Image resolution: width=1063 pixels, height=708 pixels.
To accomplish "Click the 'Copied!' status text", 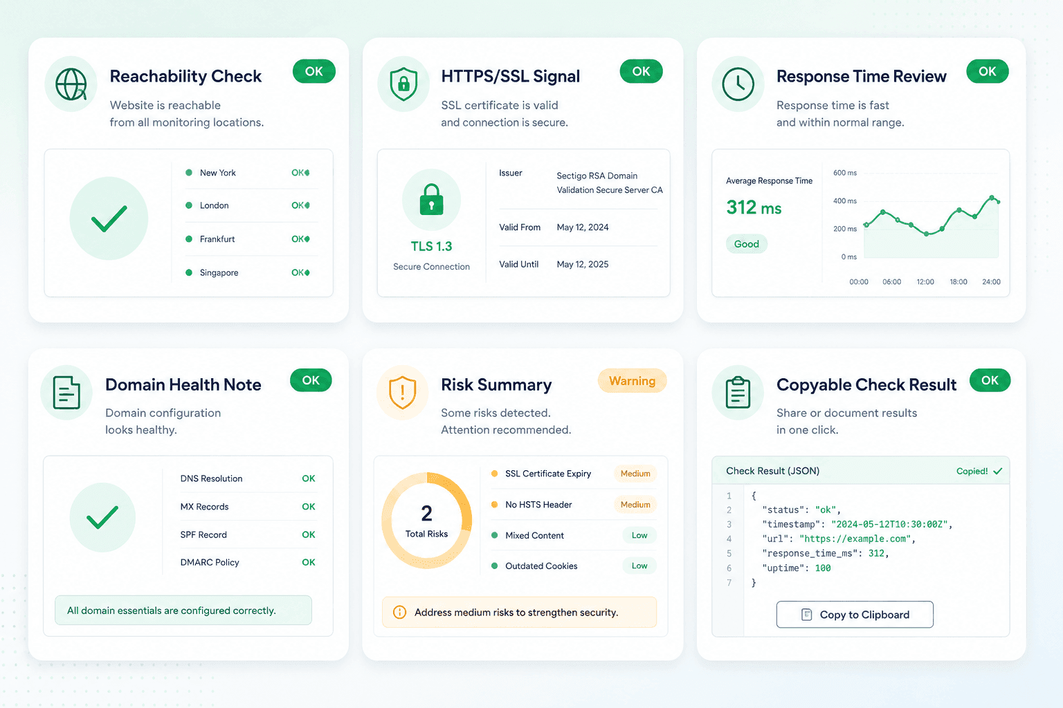I will tap(972, 471).
